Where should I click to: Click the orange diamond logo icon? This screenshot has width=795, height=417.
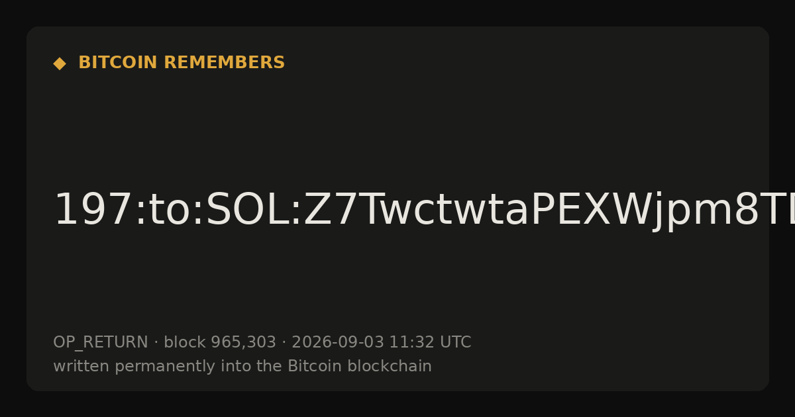click(60, 64)
